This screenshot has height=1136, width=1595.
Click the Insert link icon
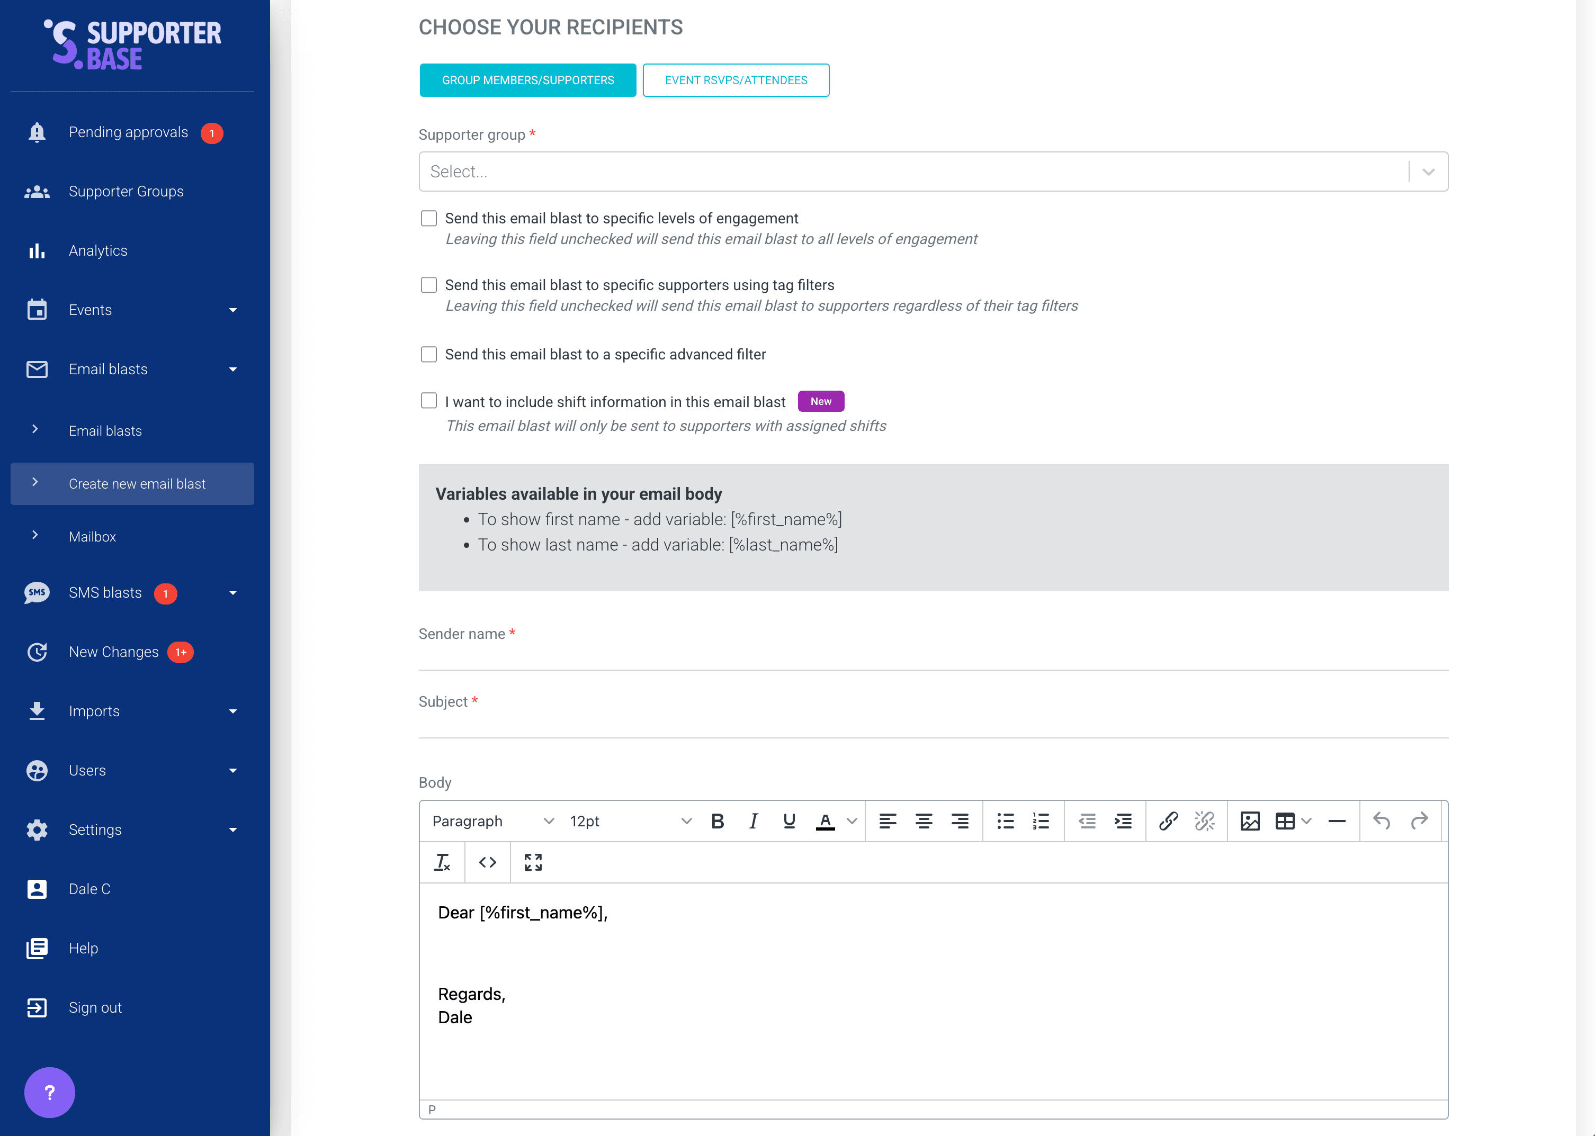tap(1168, 821)
